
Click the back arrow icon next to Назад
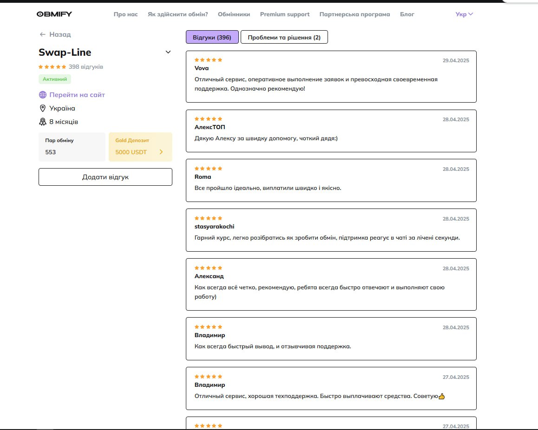tap(43, 34)
